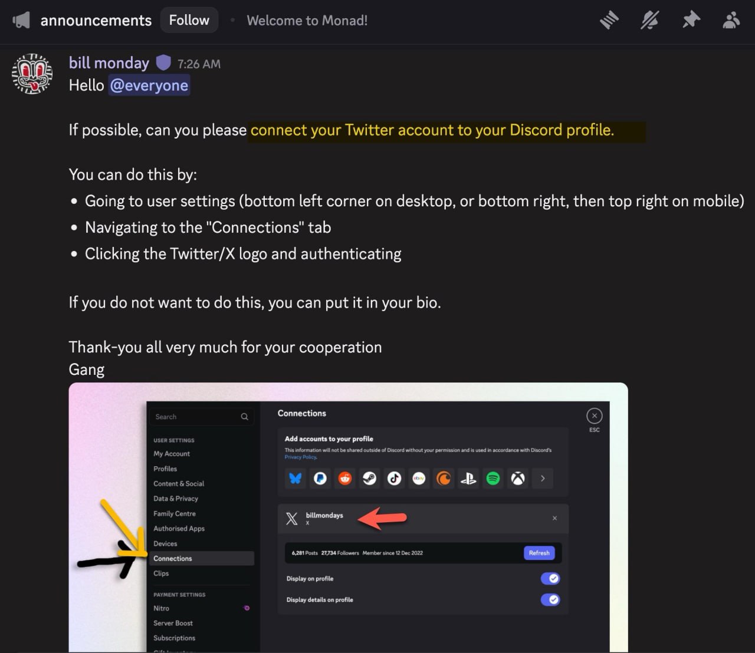Select the eBay connection icon
Viewport: 755px width, 653px height.
coord(419,479)
